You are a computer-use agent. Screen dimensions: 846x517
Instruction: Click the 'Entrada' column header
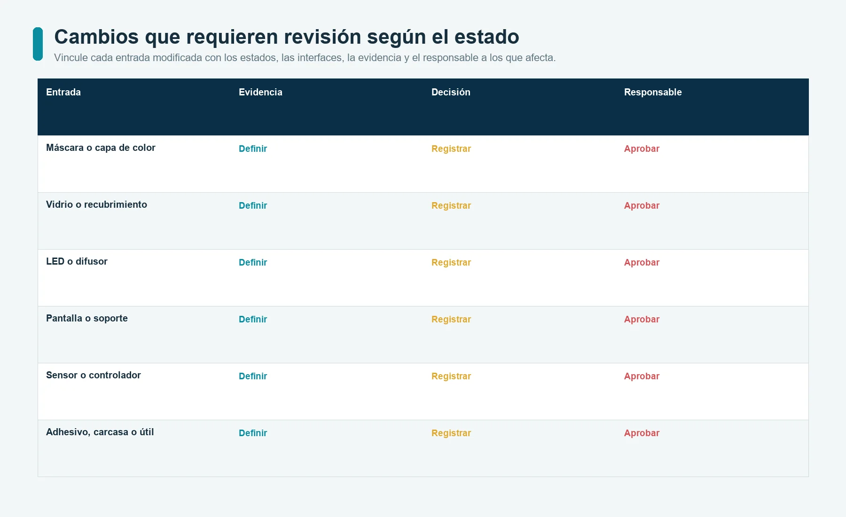click(63, 92)
